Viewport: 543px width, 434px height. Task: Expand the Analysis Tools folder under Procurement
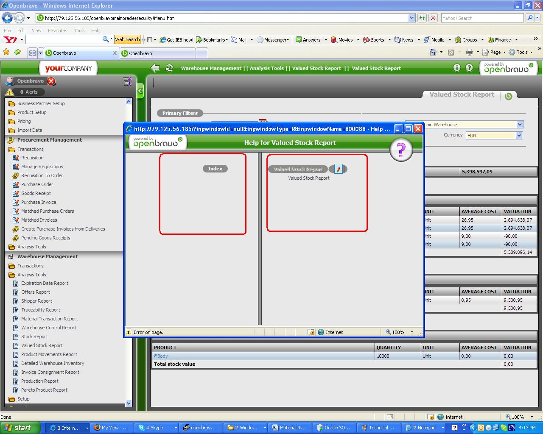31,247
